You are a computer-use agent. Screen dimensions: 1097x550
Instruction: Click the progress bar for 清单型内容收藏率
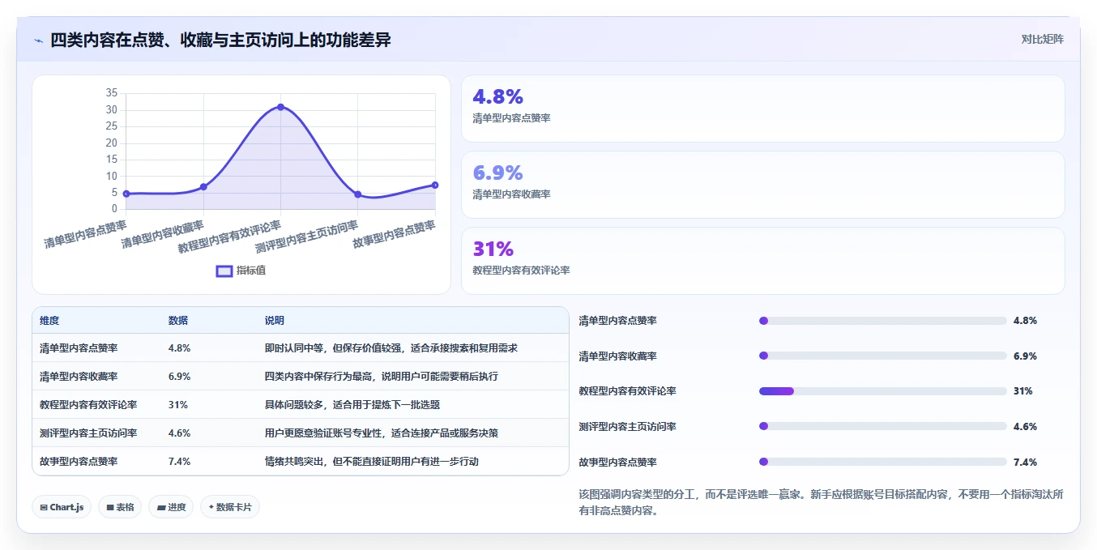(882, 356)
